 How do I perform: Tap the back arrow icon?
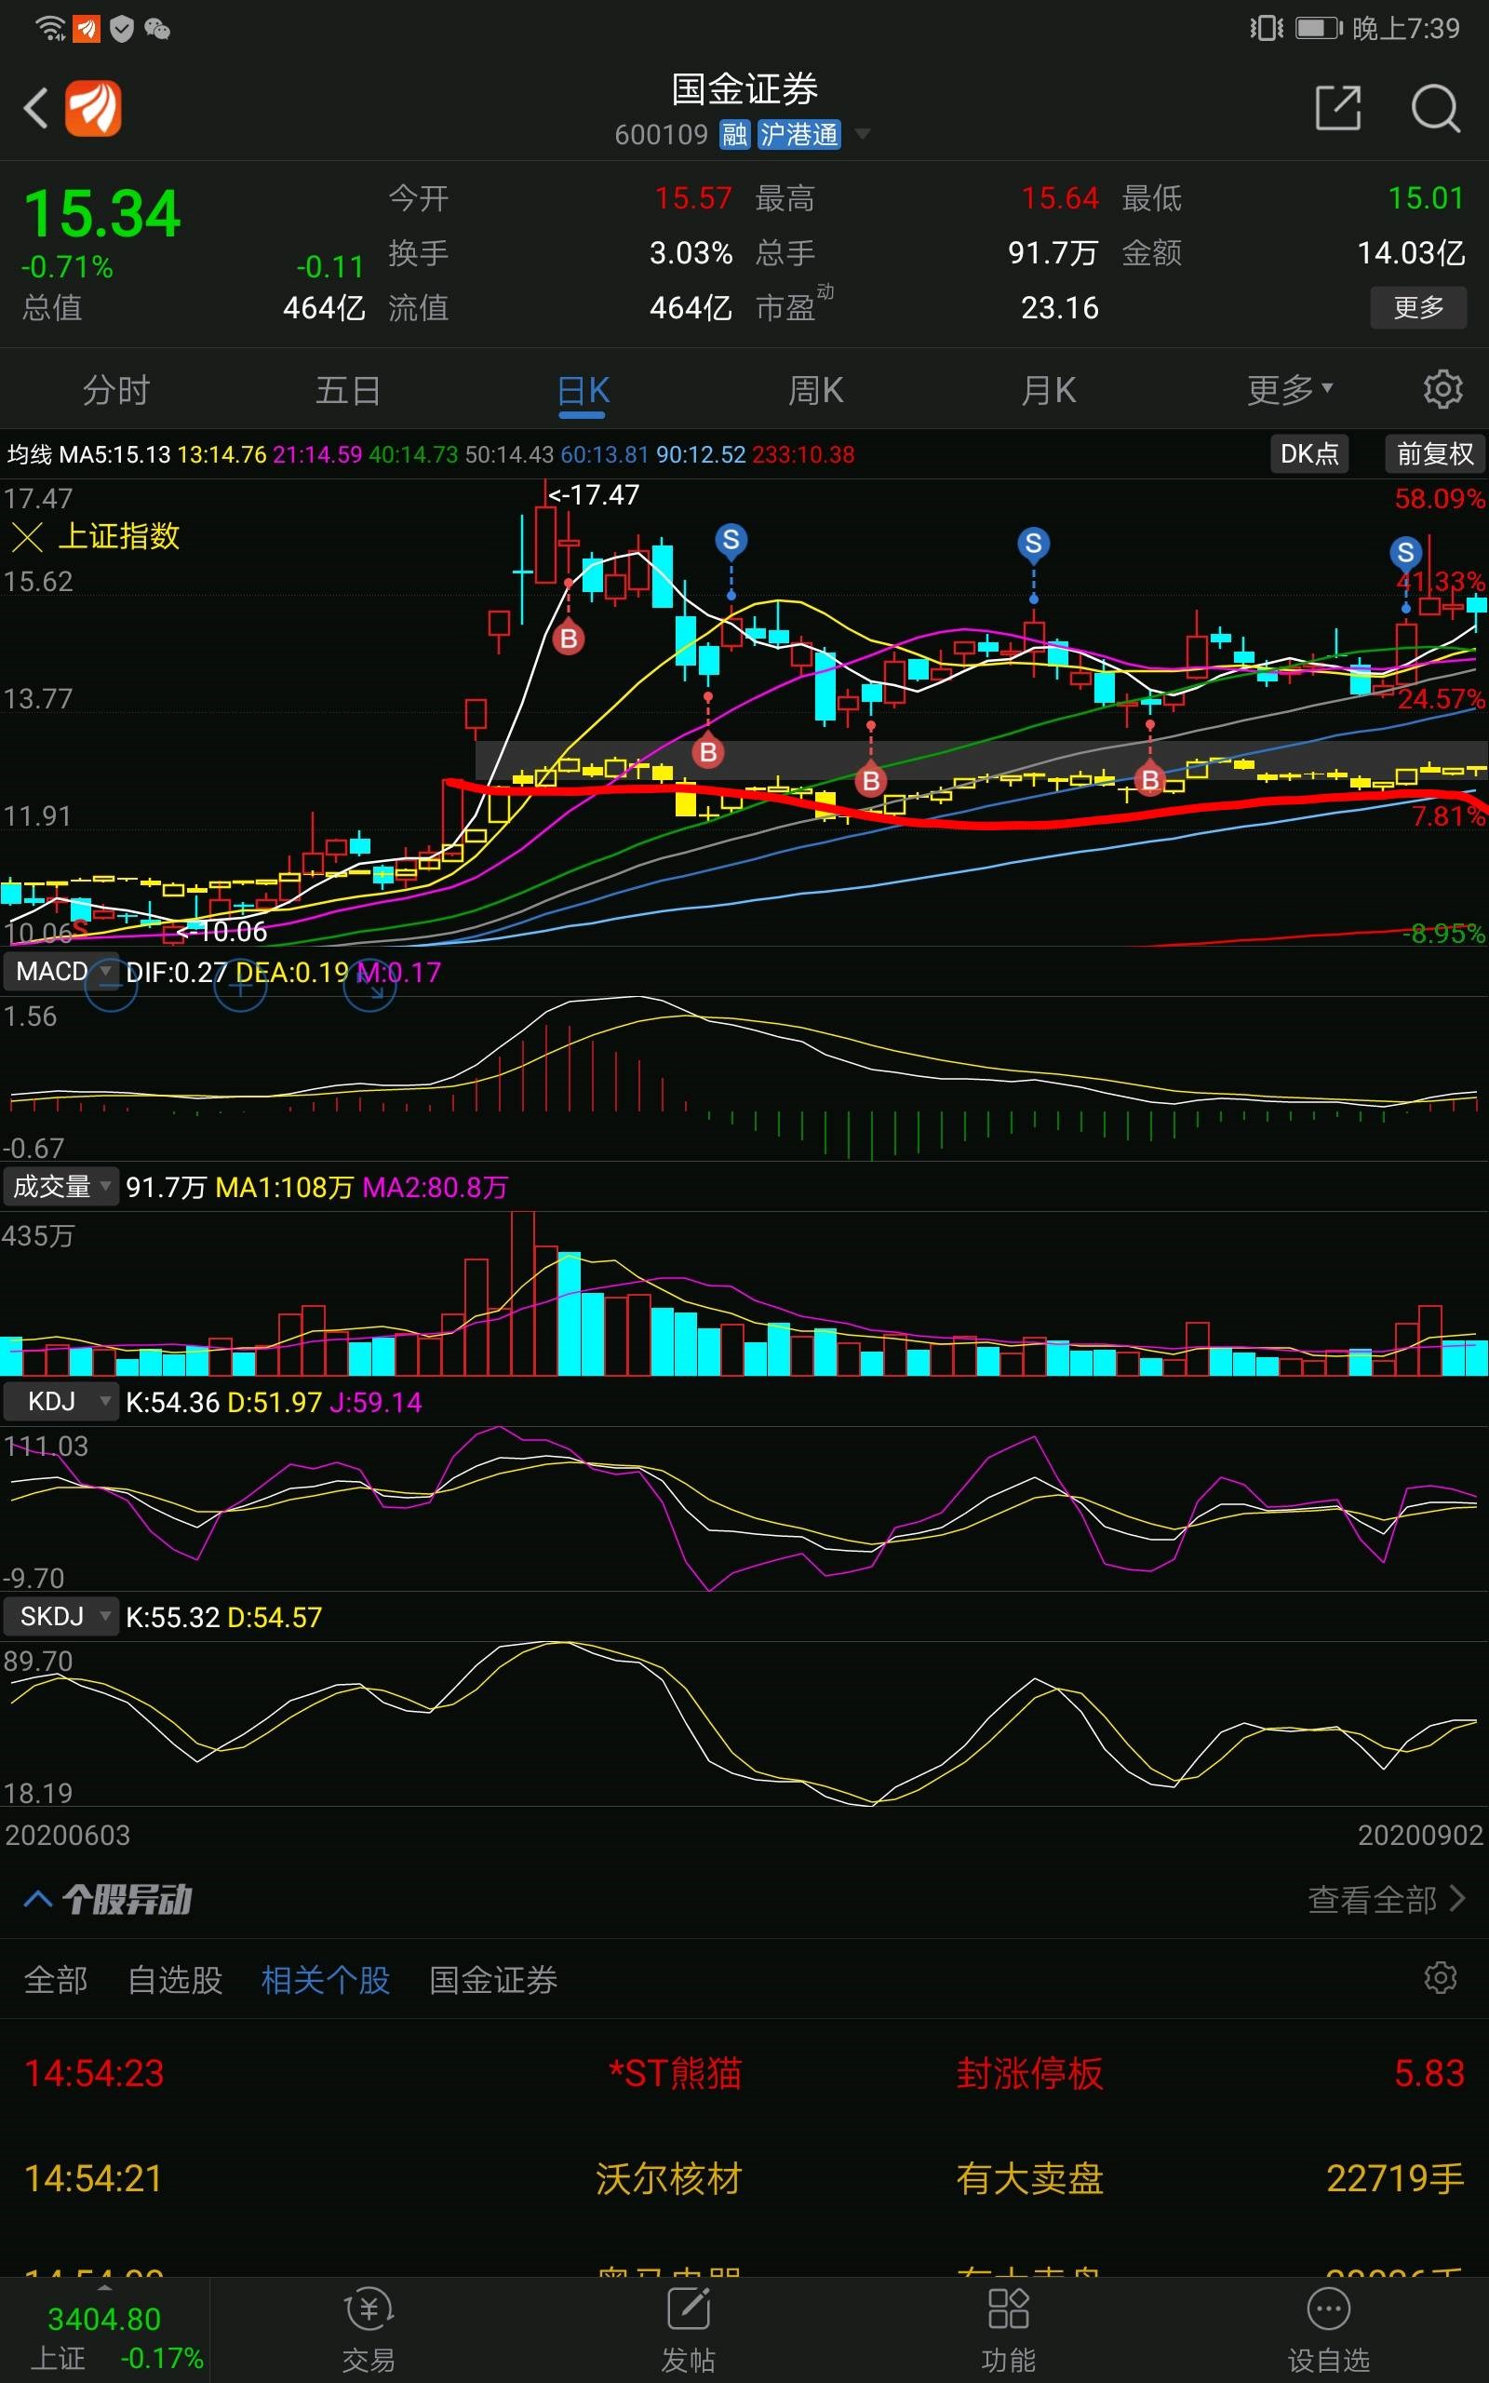point(36,108)
